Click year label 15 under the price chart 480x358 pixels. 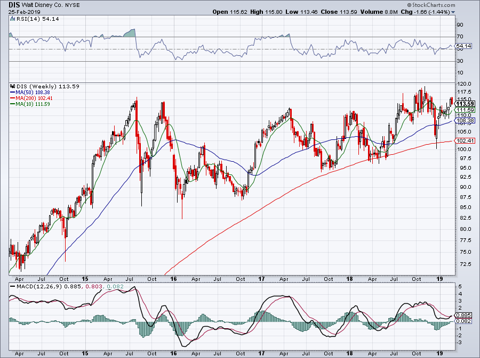tap(85, 279)
